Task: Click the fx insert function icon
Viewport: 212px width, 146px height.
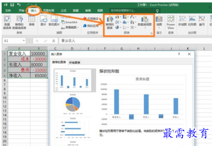Action: click(x=54, y=41)
